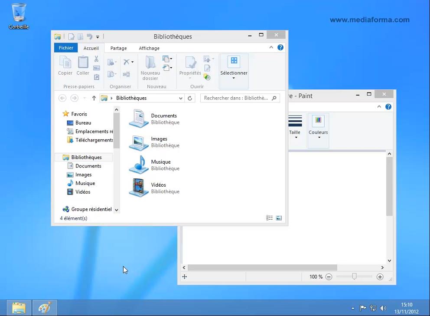Click the volume icon in system tray
The width and height of the screenshot is (430, 316).
(x=383, y=308)
